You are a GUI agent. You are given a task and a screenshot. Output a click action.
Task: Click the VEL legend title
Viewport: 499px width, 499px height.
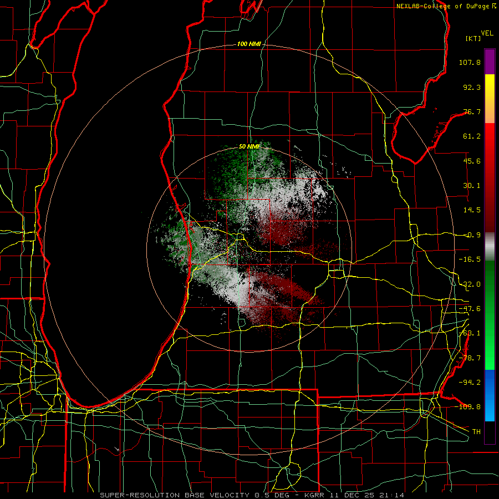(487, 33)
